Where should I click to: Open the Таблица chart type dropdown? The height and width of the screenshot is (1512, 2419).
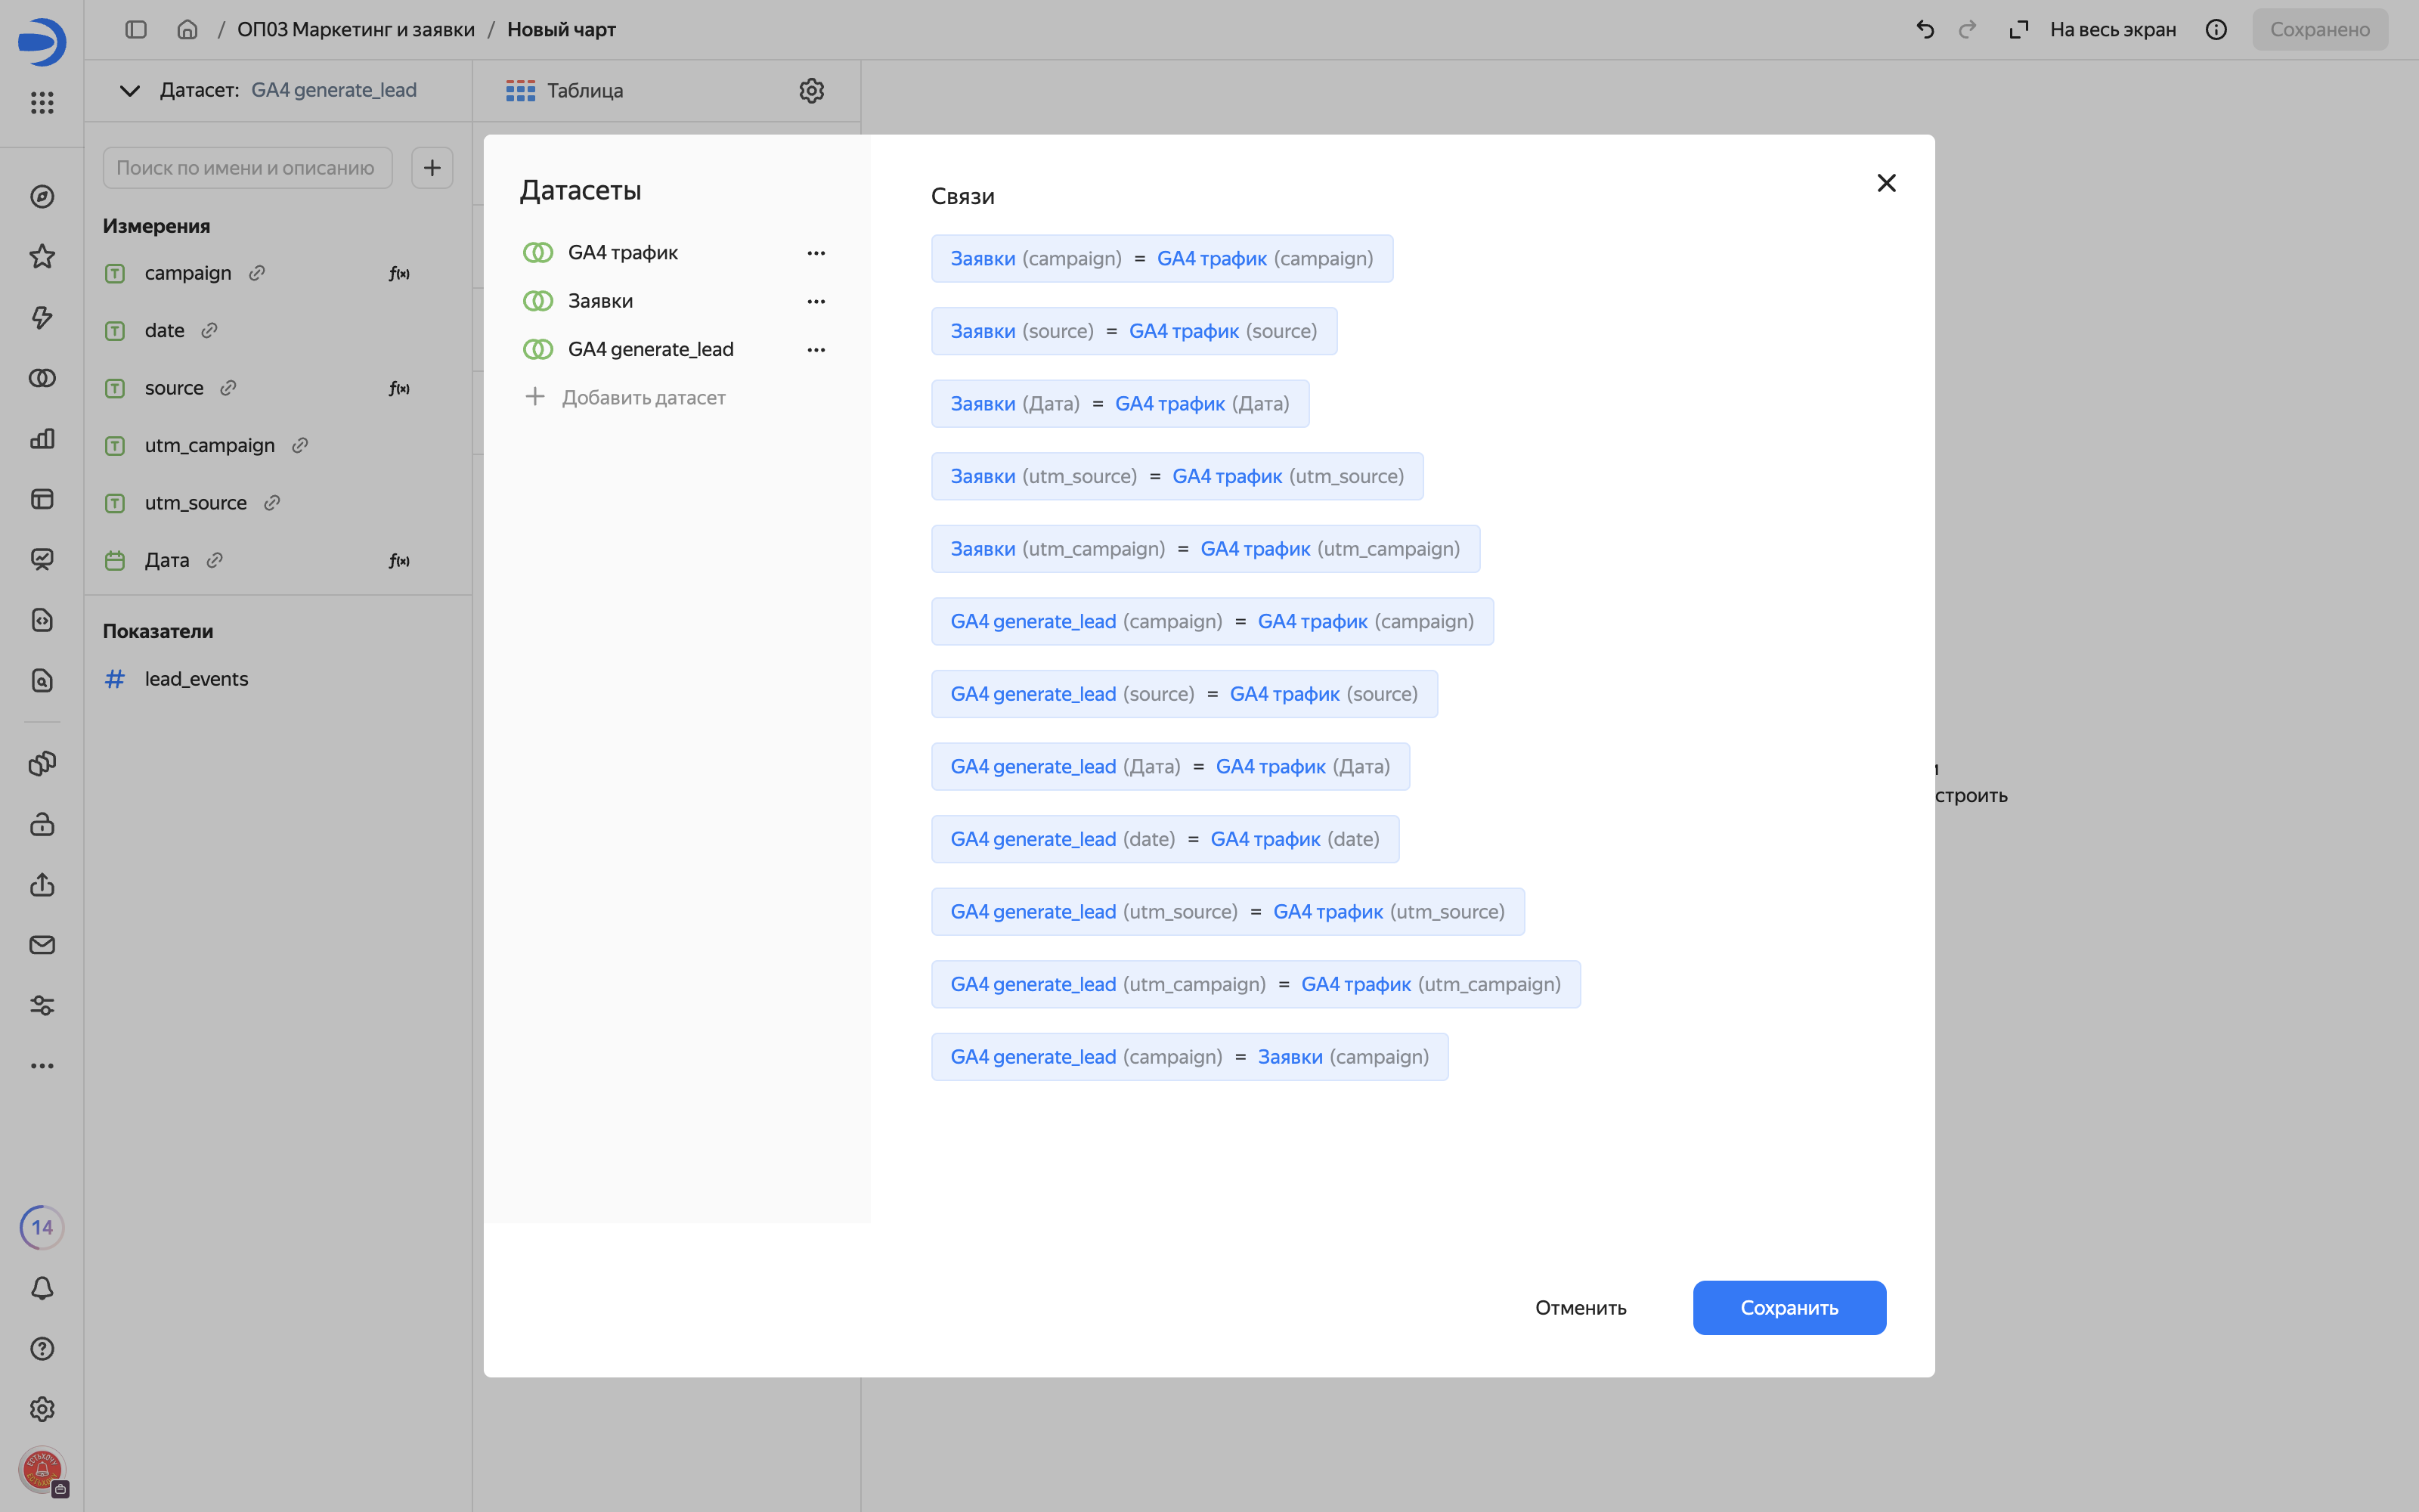coord(565,90)
